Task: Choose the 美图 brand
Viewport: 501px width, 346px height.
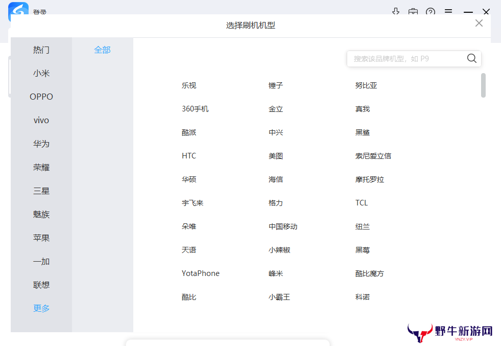Action: tap(275, 156)
